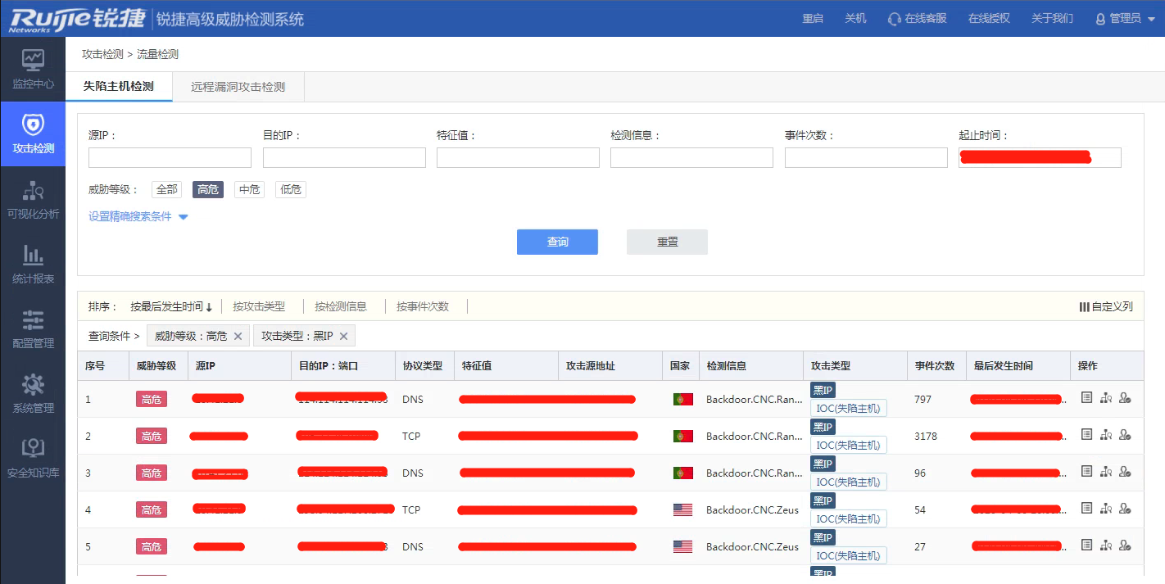Open 可视化分析 visual analysis in sidebar
The height and width of the screenshot is (584, 1165).
coord(33,192)
